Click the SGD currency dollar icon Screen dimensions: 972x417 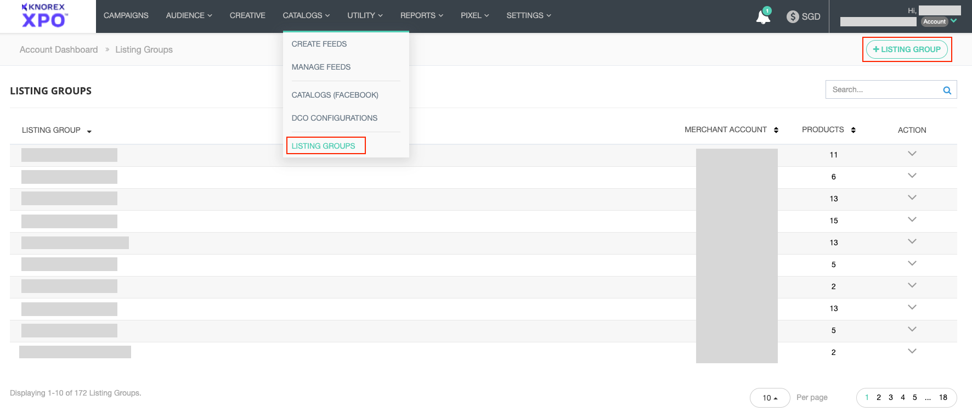click(792, 16)
